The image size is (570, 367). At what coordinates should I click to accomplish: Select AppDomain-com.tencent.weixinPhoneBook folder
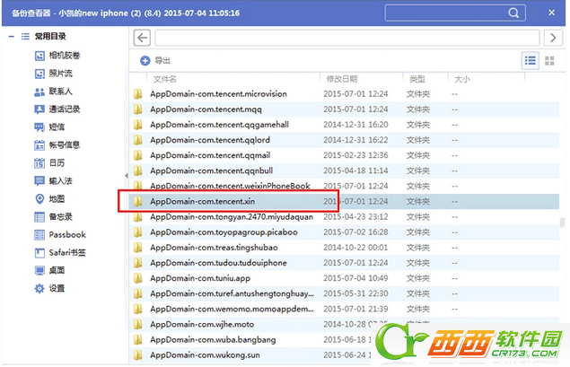coord(344,186)
